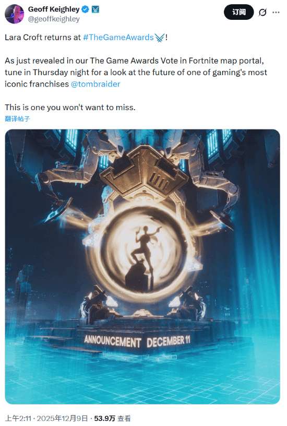Click the Grok slashed-circle icon
287x426 pixels.
click(262, 12)
